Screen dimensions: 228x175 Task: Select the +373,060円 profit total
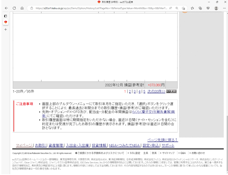coord(156,85)
